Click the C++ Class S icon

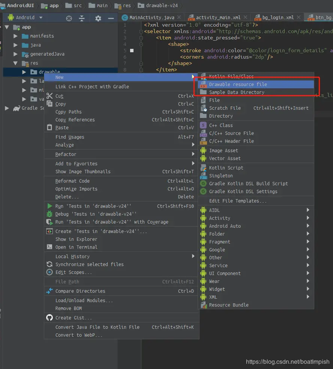[203, 125]
